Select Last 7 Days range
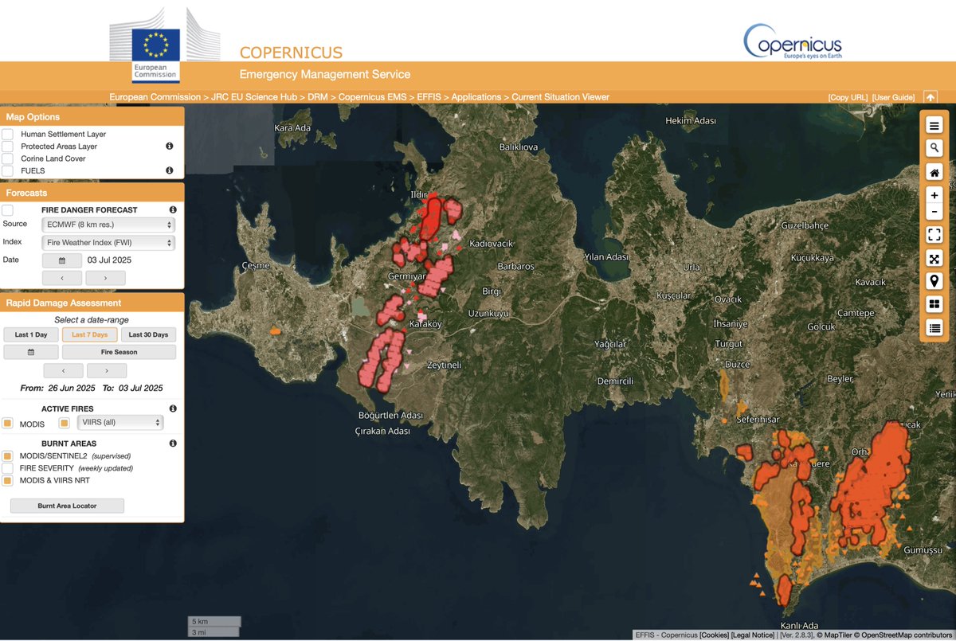 click(x=89, y=334)
